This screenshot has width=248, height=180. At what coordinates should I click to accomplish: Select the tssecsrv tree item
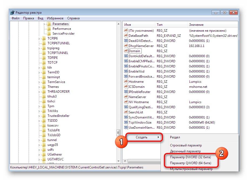click(53, 125)
